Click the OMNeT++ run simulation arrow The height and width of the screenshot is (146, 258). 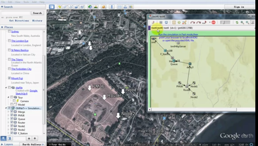192,23
